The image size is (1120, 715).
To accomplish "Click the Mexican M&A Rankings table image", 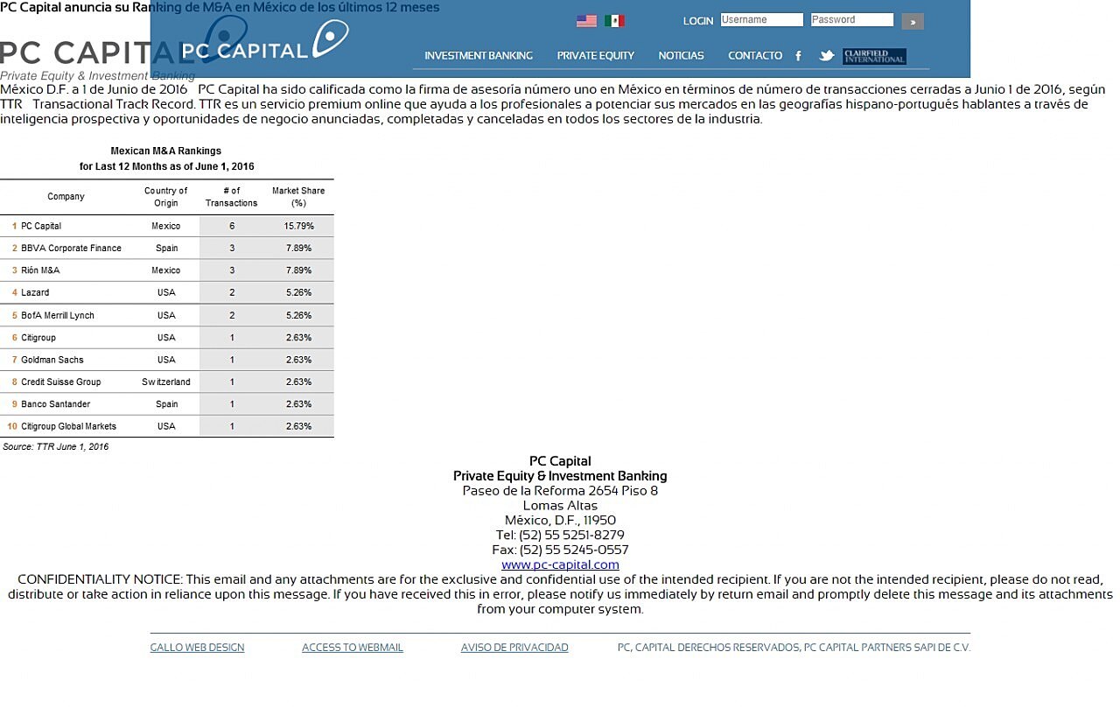I will point(167,298).
